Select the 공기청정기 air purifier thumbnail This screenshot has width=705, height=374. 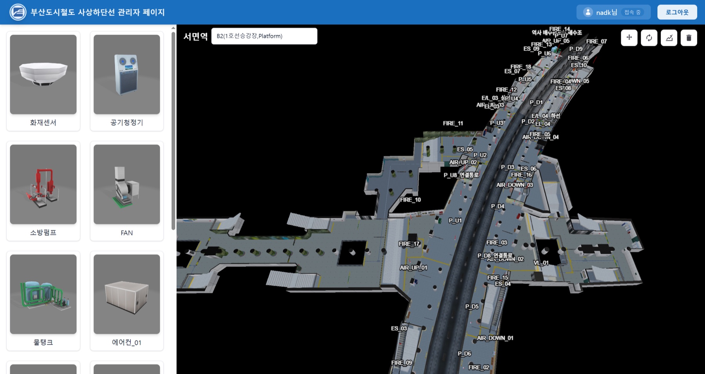127,74
